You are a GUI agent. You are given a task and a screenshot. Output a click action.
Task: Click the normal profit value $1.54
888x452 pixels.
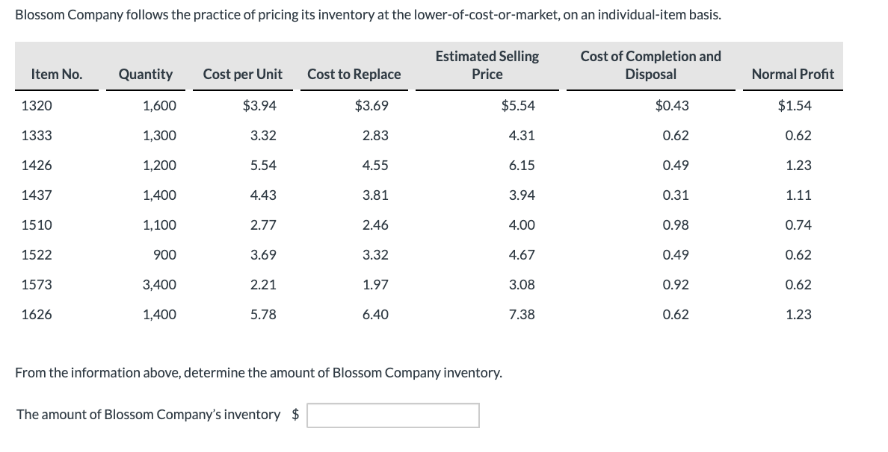795,106
